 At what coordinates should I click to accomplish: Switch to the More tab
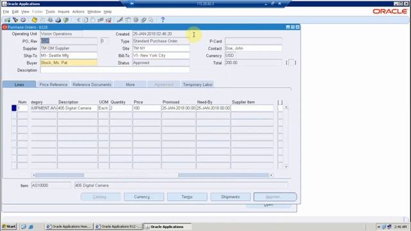pos(130,84)
